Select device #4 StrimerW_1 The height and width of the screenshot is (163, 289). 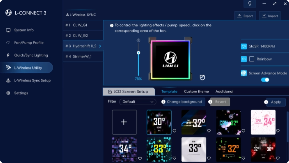tap(83, 56)
